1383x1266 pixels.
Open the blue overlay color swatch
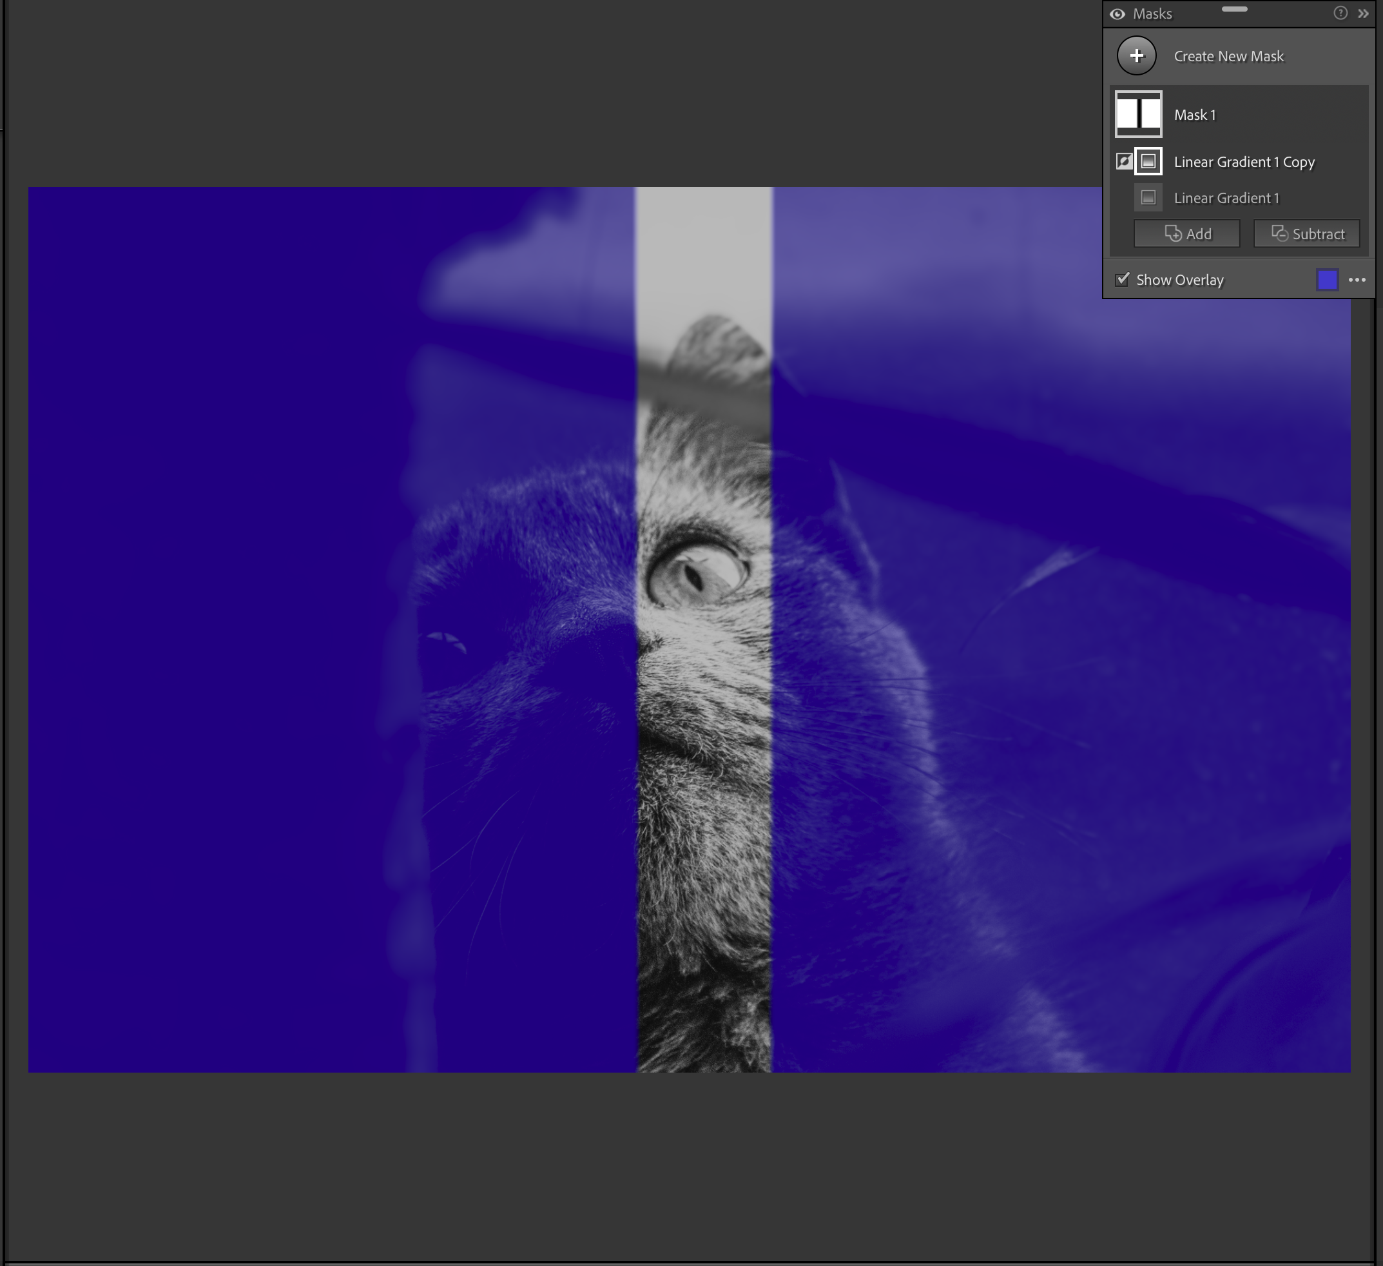1327,279
